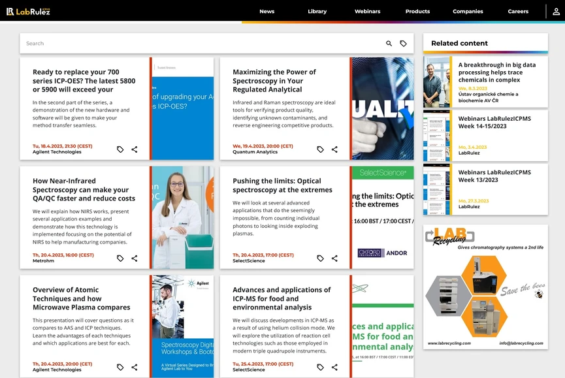The height and width of the screenshot is (378, 565).
Task: Click the green ICP-MS food analysis thumbnail
Action: 383,326
